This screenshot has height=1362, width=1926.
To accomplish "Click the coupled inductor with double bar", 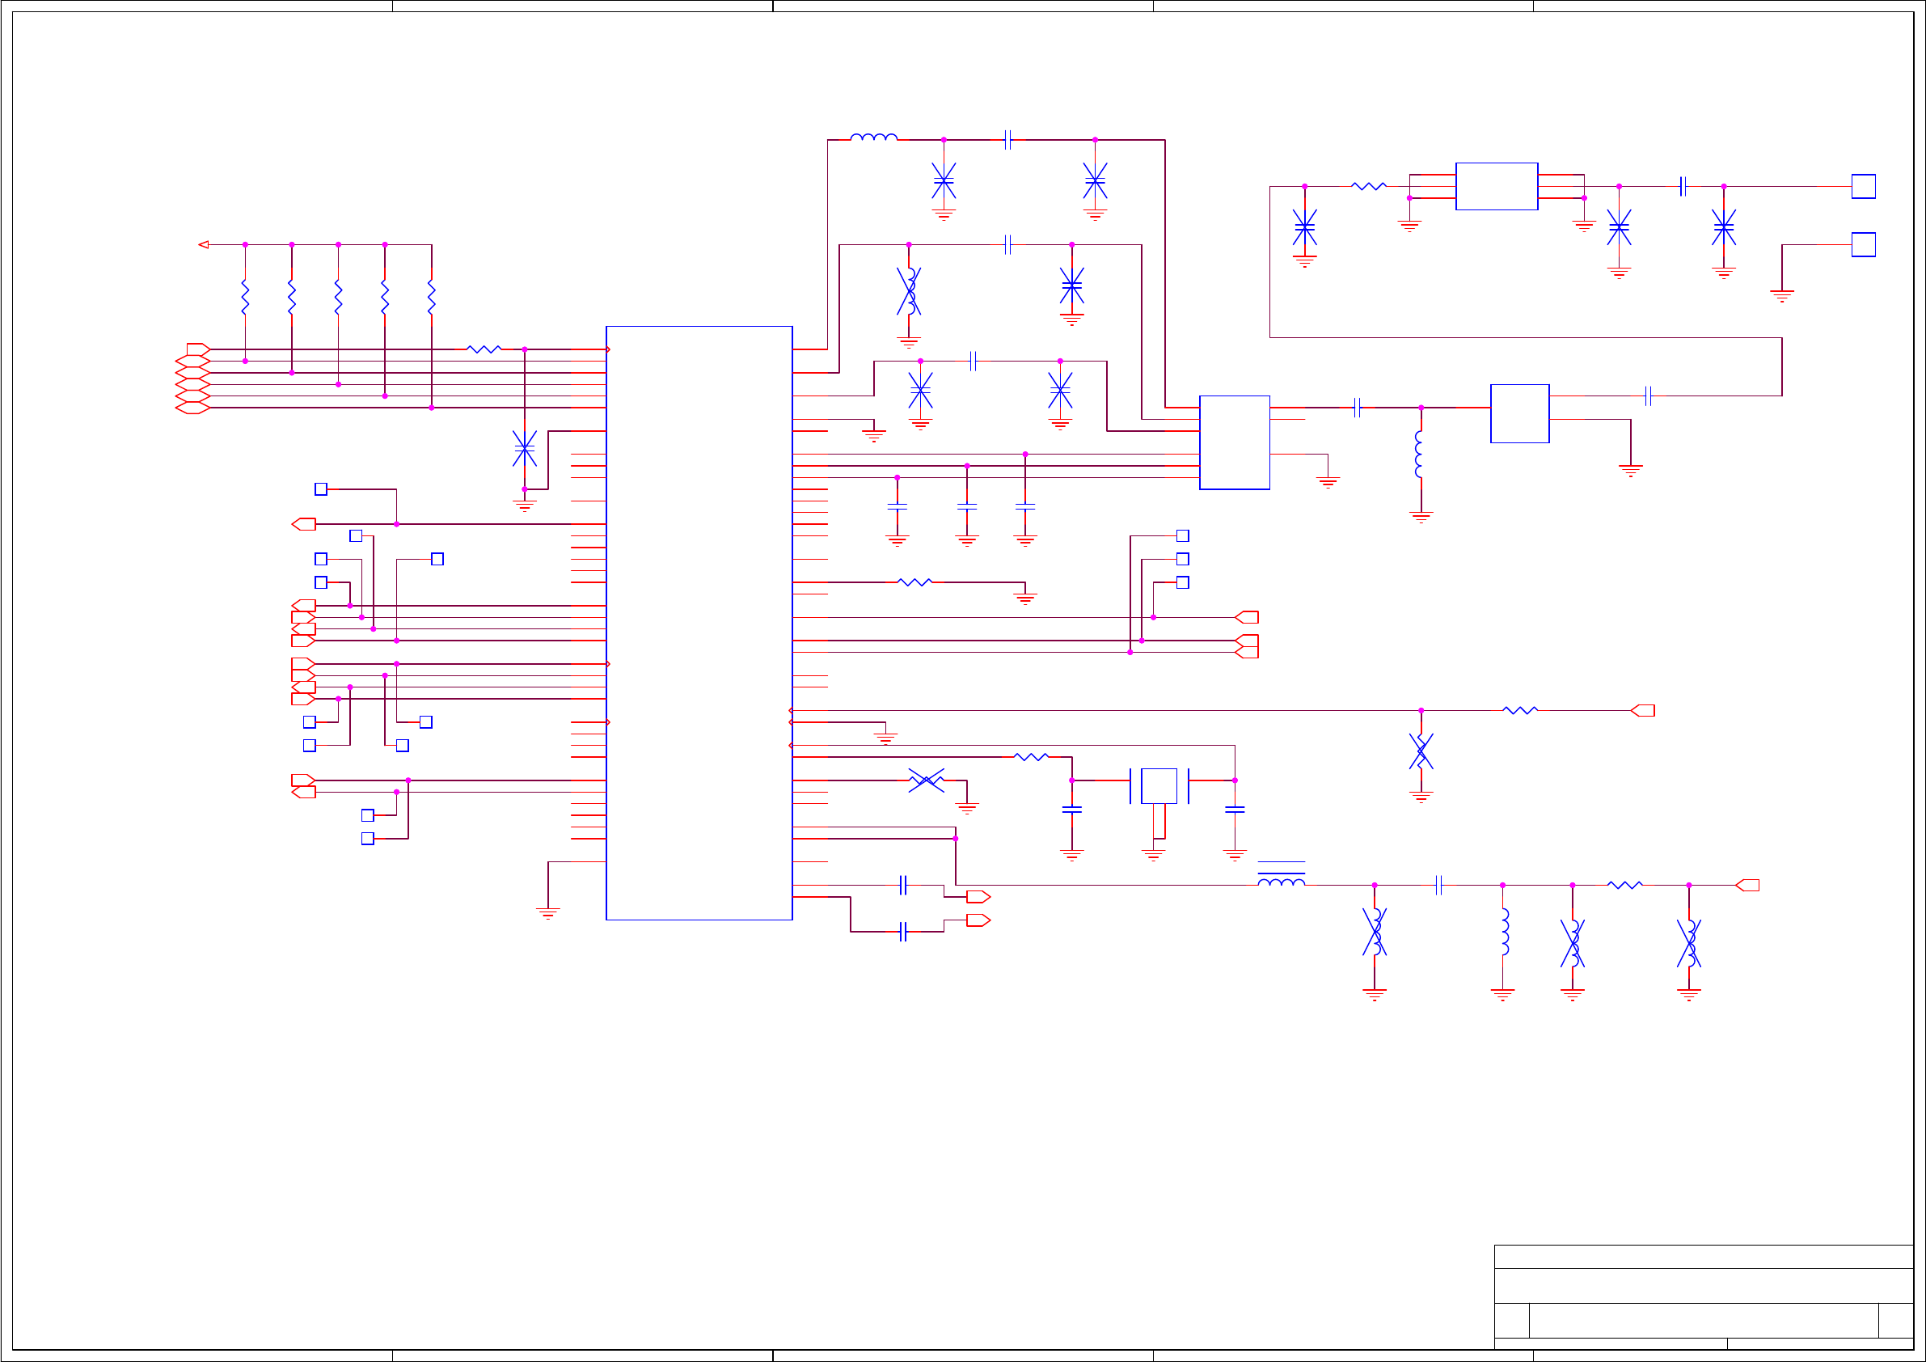I will coord(1281,879).
